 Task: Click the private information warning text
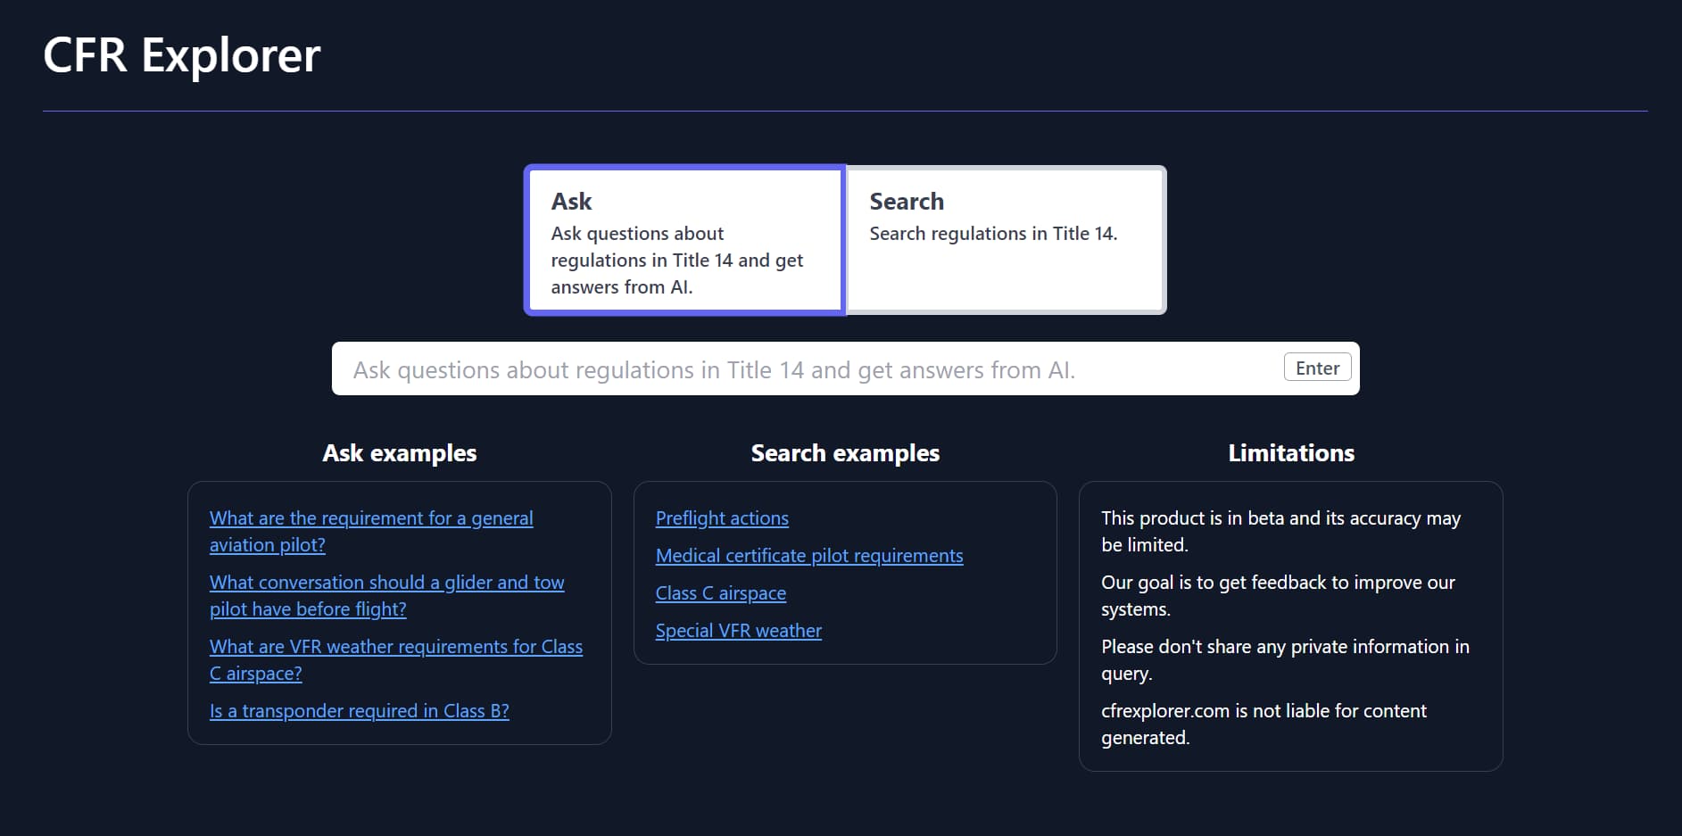click(1284, 659)
